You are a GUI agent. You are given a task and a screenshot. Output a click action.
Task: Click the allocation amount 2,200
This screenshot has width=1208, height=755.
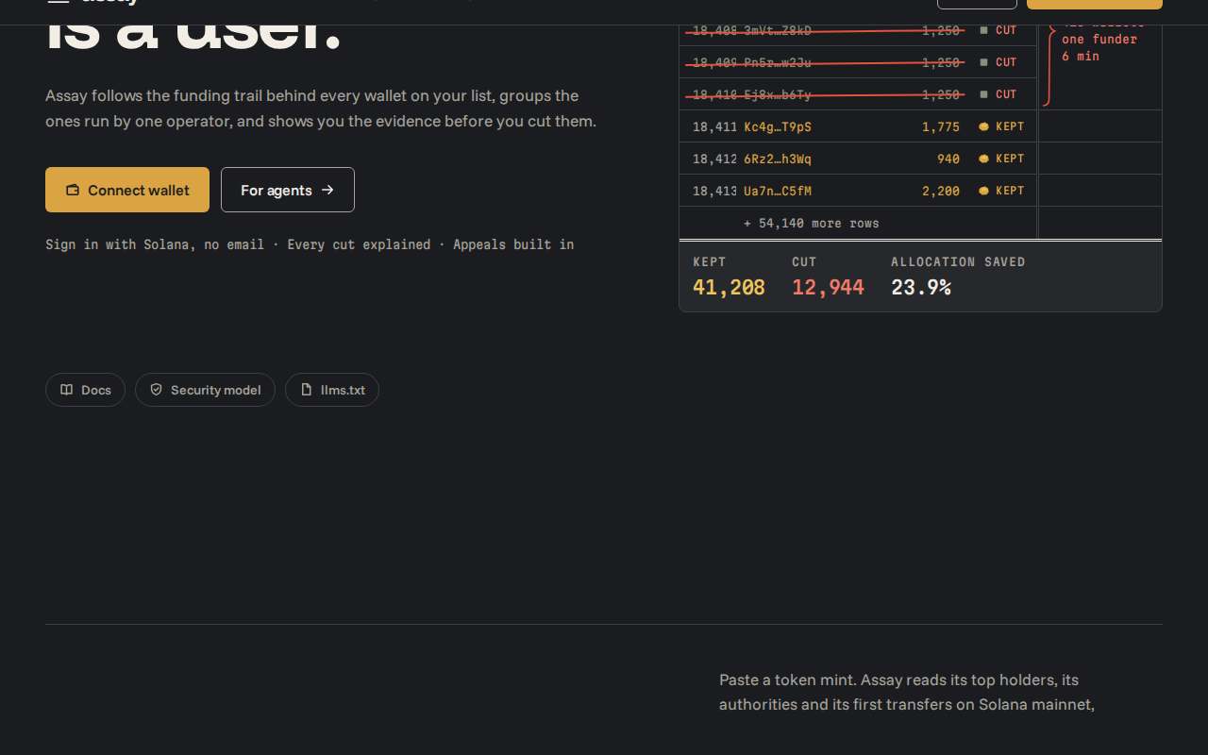pos(941,191)
